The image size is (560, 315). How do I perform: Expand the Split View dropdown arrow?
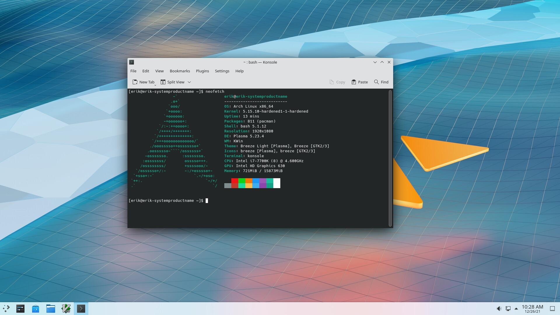pos(189,82)
